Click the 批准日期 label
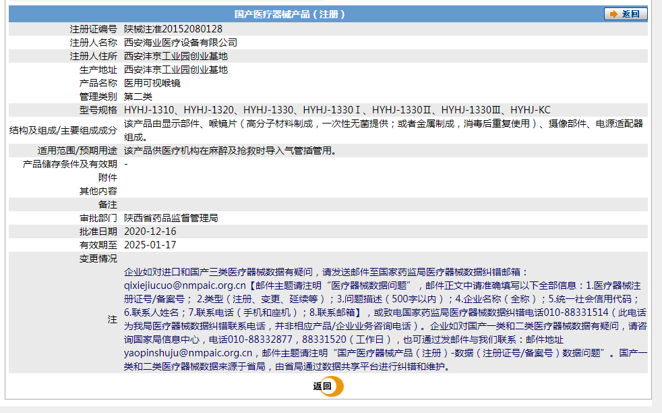662x413 pixels. click(98, 231)
